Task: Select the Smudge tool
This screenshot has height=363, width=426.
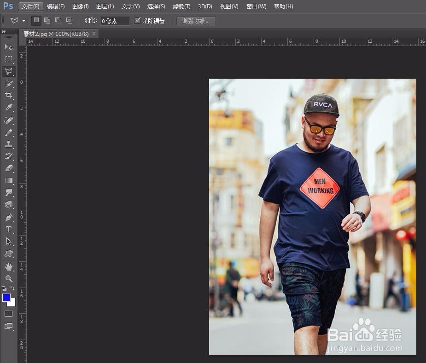Action: [9, 192]
